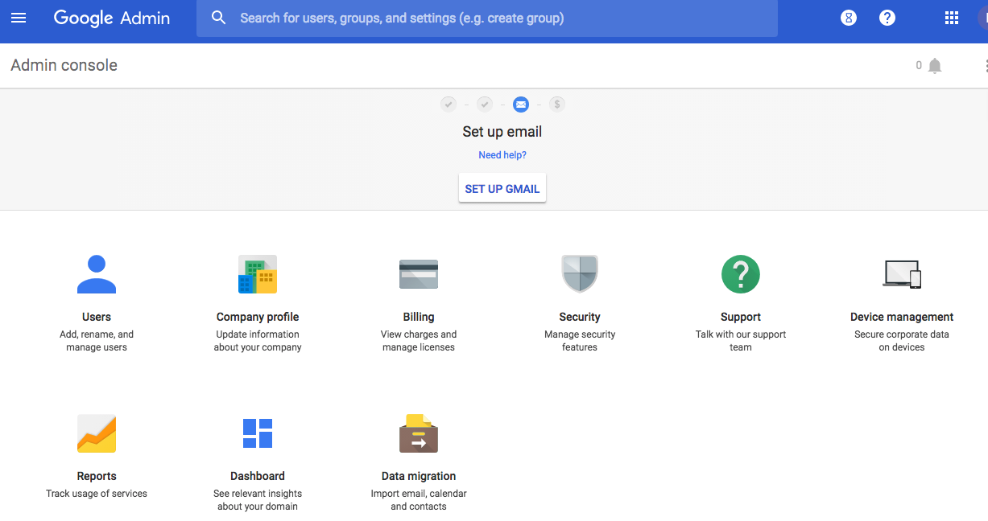Image resolution: width=988 pixels, height=521 pixels.
Task: Click the Device management label
Action: click(902, 317)
